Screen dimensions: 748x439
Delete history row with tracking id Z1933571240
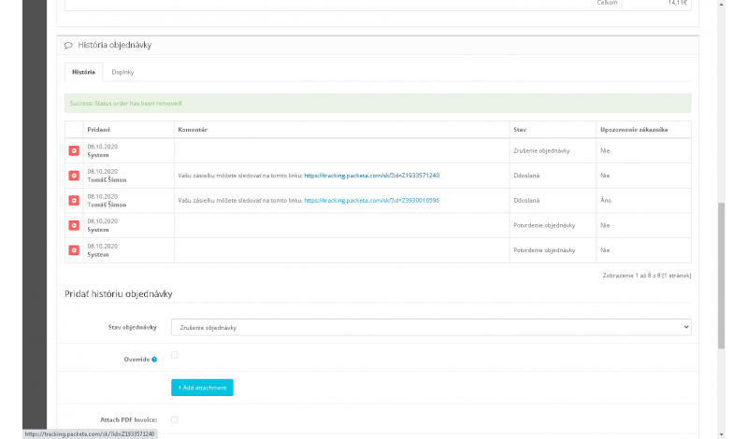74,176
